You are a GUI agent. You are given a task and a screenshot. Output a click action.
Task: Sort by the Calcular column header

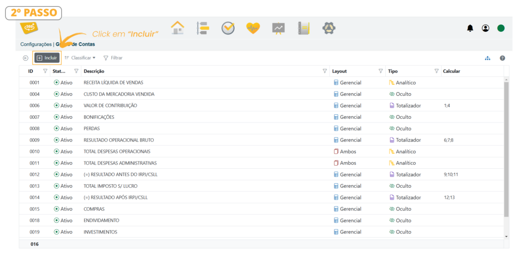pyautogui.click(x=451, y=71)
